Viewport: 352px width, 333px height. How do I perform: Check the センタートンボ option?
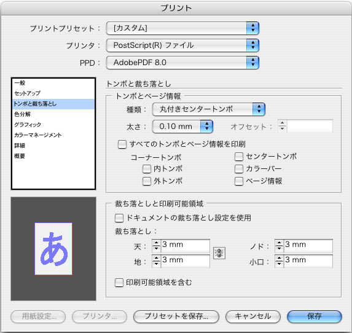click(x=239, y=157)
